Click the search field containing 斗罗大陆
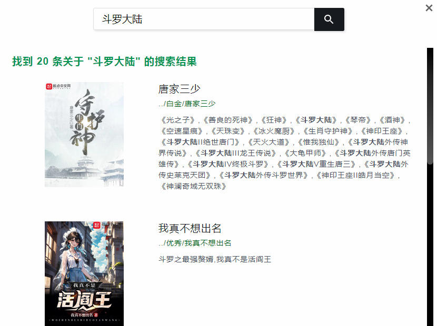Screen dimensions: 437x326 pyautogui.click(x=204, y=19)
